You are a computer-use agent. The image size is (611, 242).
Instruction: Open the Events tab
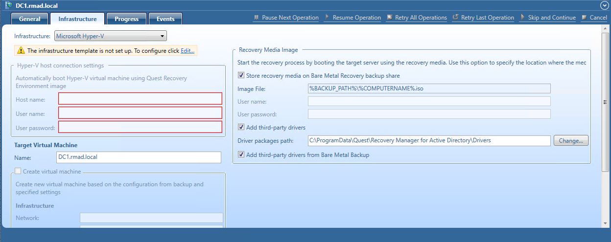coord(165,19)
